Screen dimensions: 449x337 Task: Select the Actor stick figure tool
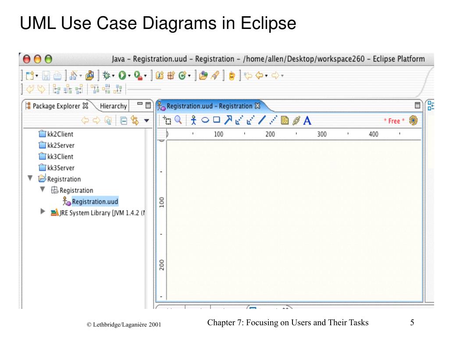pos(193,120)
